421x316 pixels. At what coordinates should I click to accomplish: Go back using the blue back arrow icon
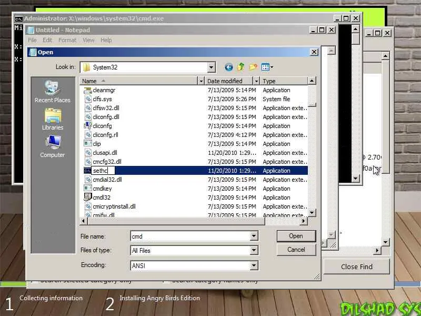[x=229, y=67]
